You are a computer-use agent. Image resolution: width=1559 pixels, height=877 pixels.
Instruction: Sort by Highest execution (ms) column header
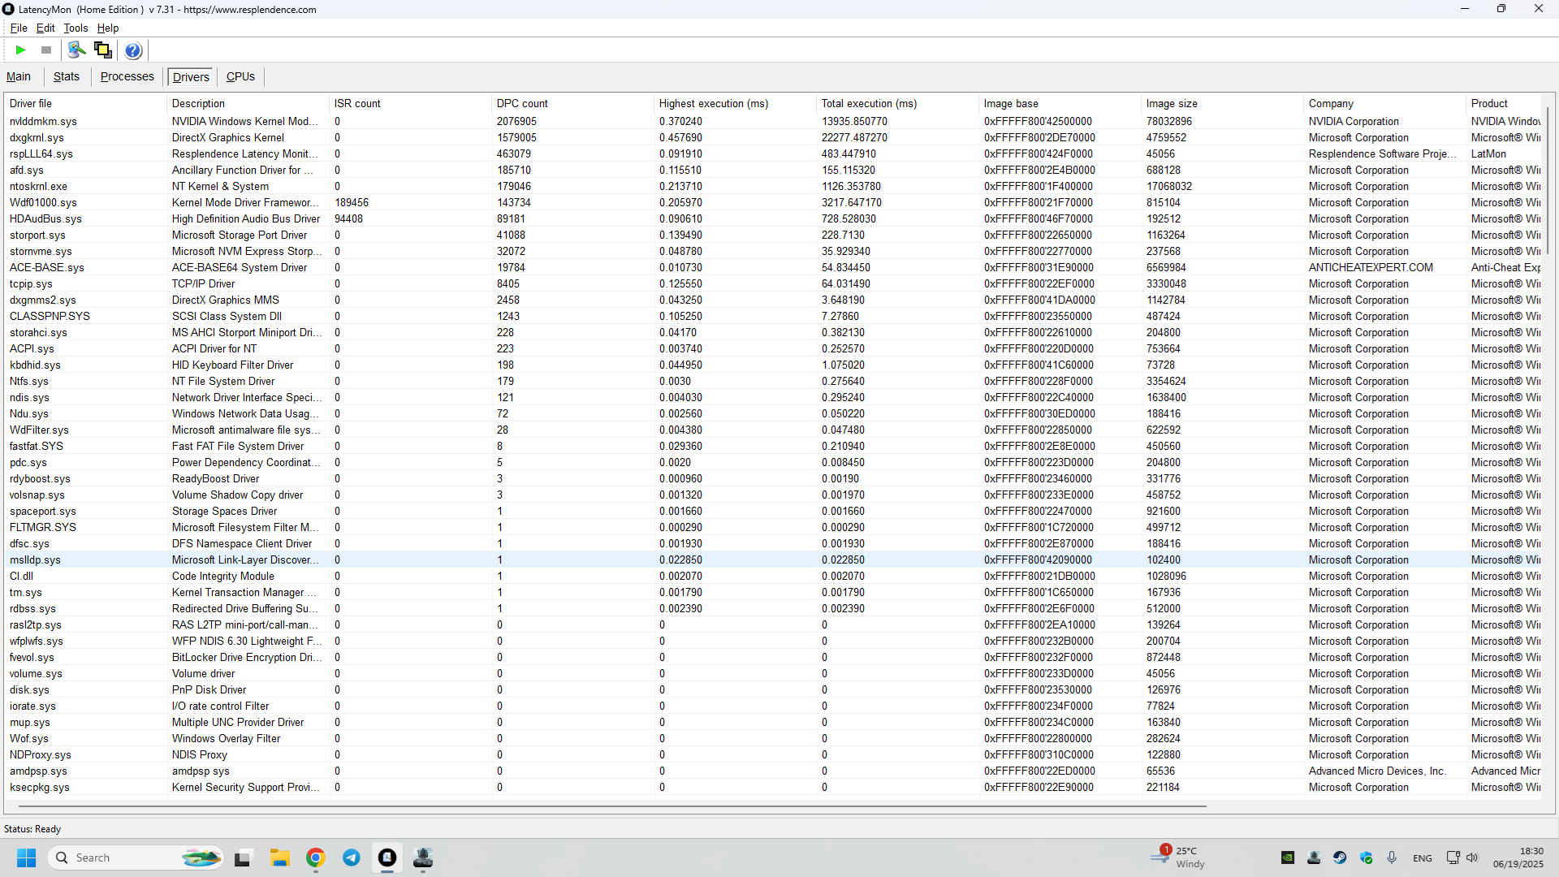pos(736,103)
